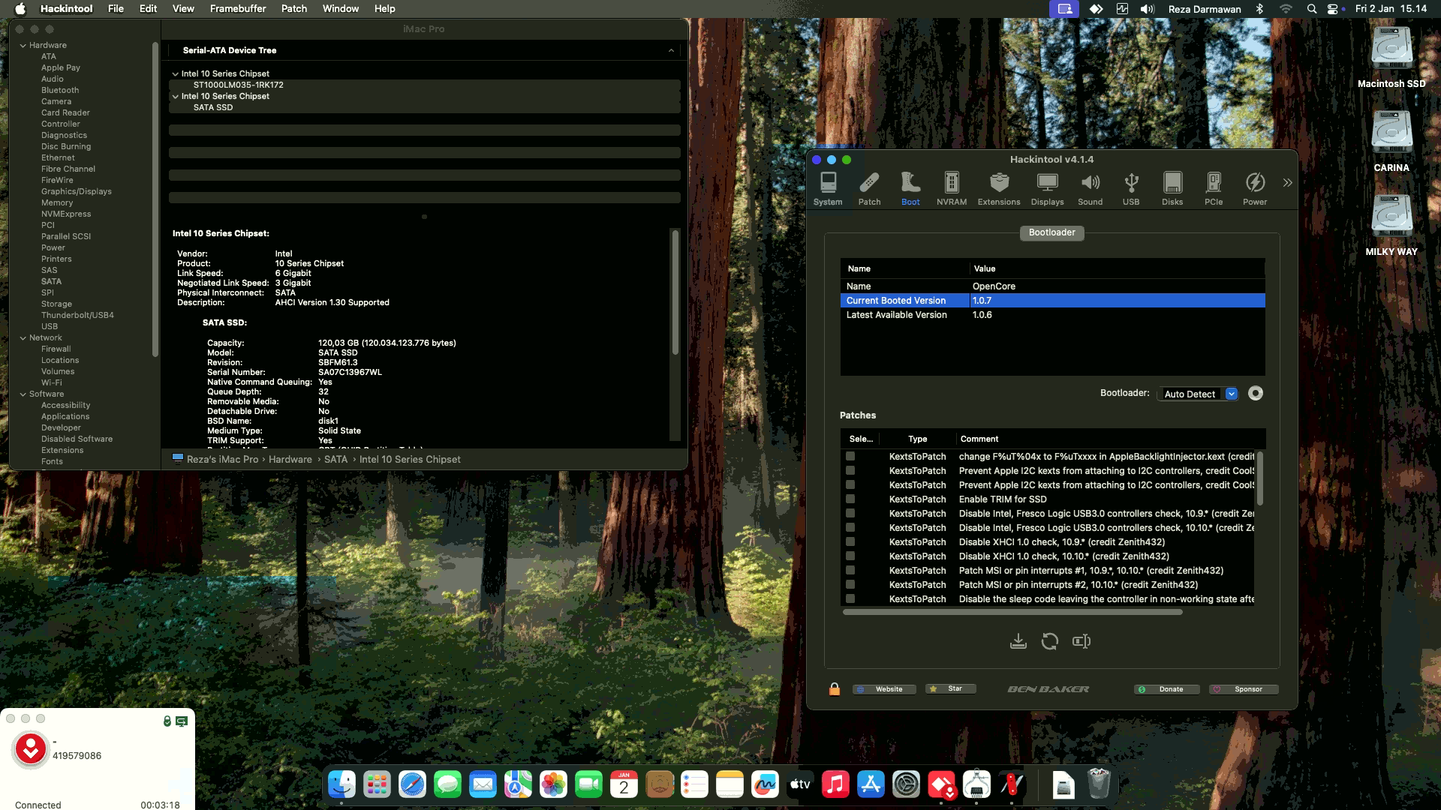Image resolution: width=1441 pixels, height=810 pixels.
Task: Check the Disable XHCI 1.0 check 10.10 patch
Action: click(850, 556)
